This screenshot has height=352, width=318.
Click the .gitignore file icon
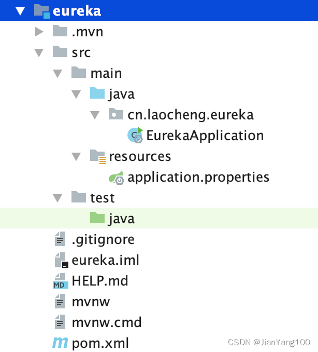coord(60,239)
